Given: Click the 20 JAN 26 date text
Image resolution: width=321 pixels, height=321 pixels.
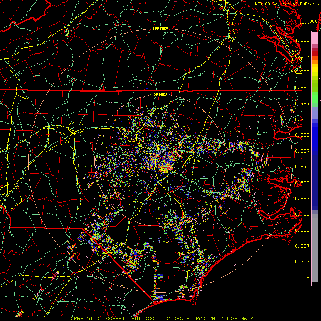Looking at the screenshot, I should click(224, 319).
